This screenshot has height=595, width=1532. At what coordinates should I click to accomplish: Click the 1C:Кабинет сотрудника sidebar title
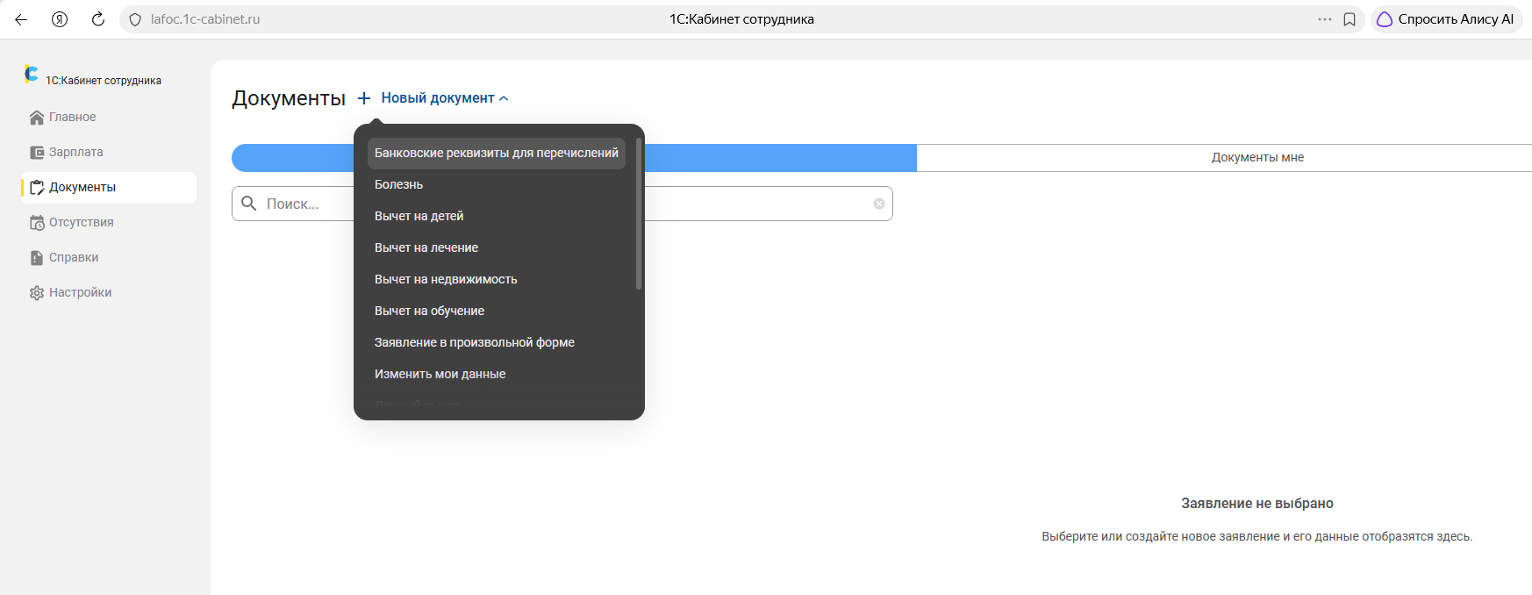tap(104, 81)
